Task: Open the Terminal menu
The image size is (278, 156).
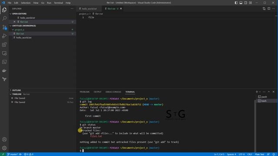Action: (x=59, y=3)
